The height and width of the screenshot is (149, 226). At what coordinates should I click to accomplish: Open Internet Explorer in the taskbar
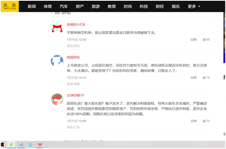[x=11, y=145]
